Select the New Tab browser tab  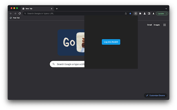[37, 9]
